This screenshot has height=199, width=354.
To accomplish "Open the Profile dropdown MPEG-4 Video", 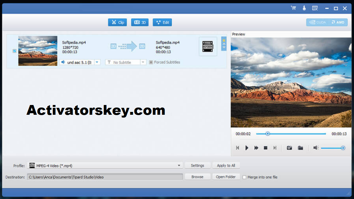I will coord(105,166).
